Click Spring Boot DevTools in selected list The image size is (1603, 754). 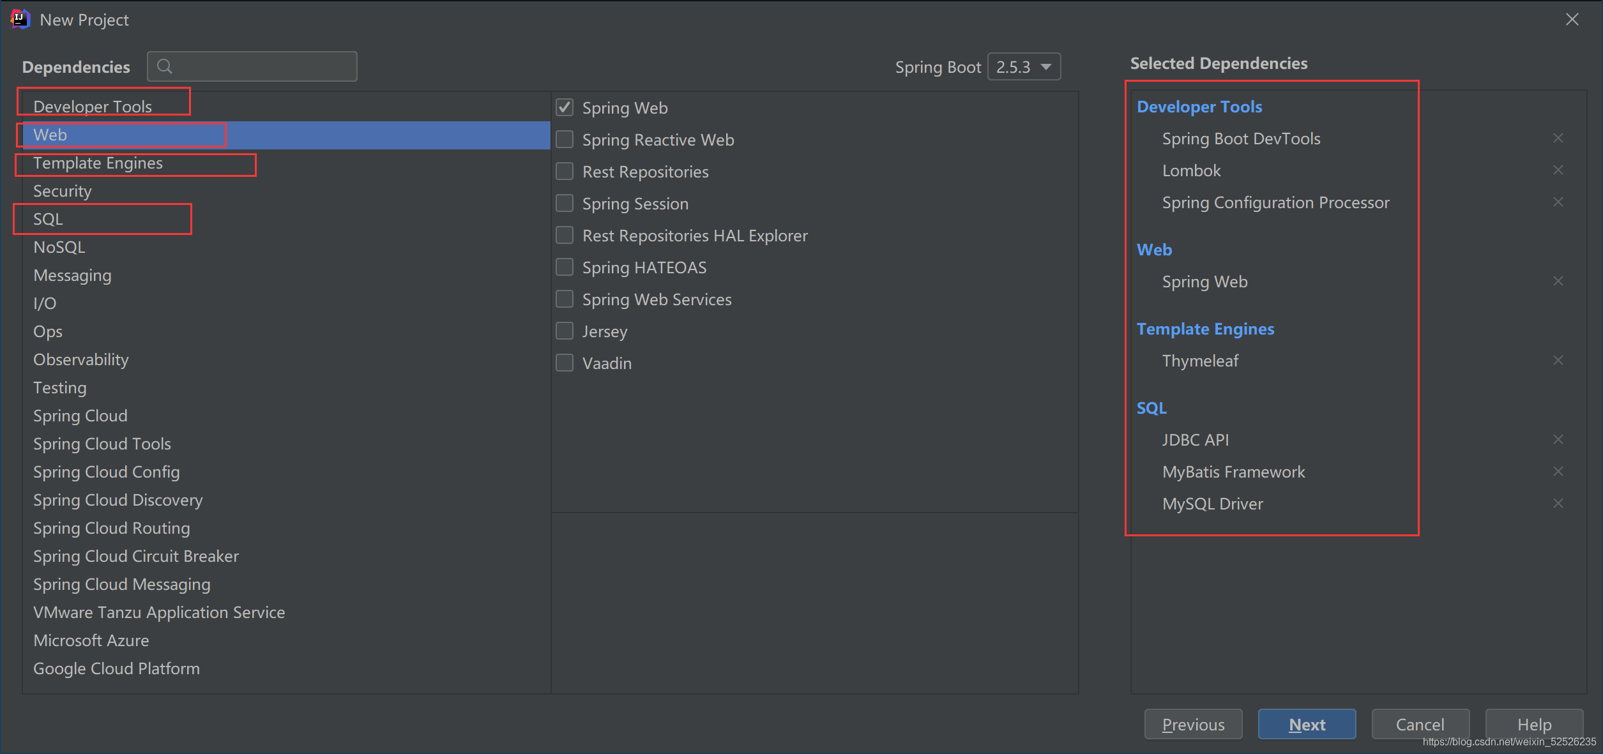pos(1242,139)
